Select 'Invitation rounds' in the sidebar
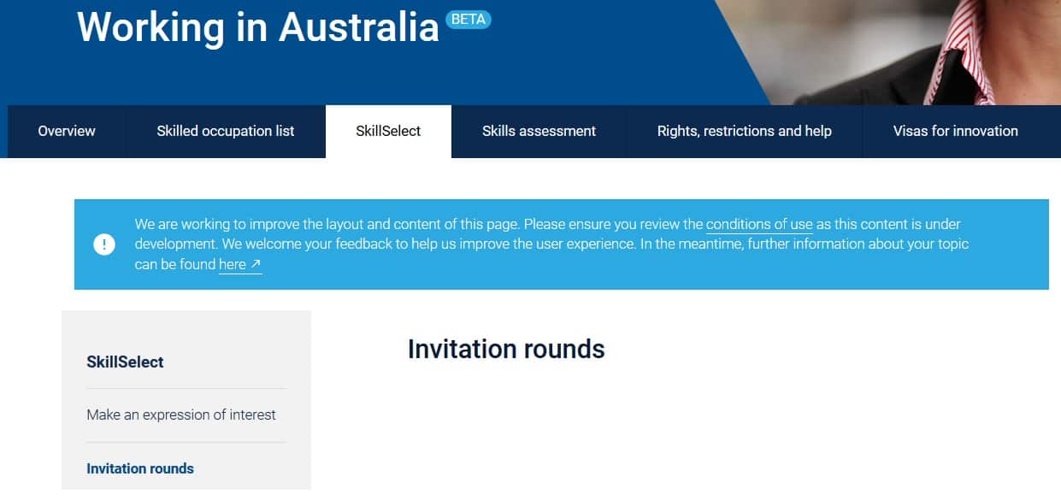Screen dimensions: 1061x500 [140, 468]
